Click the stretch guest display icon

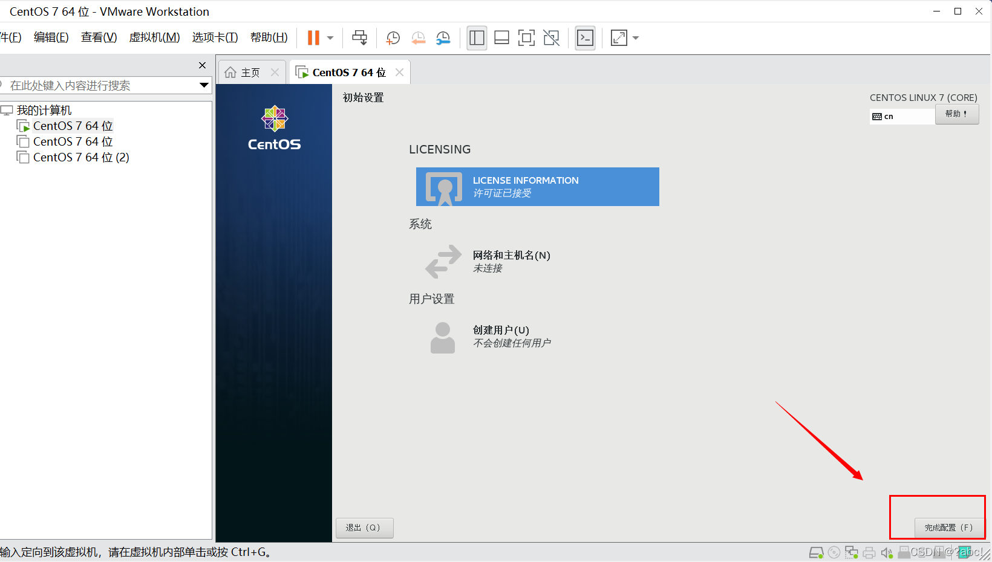619,38
